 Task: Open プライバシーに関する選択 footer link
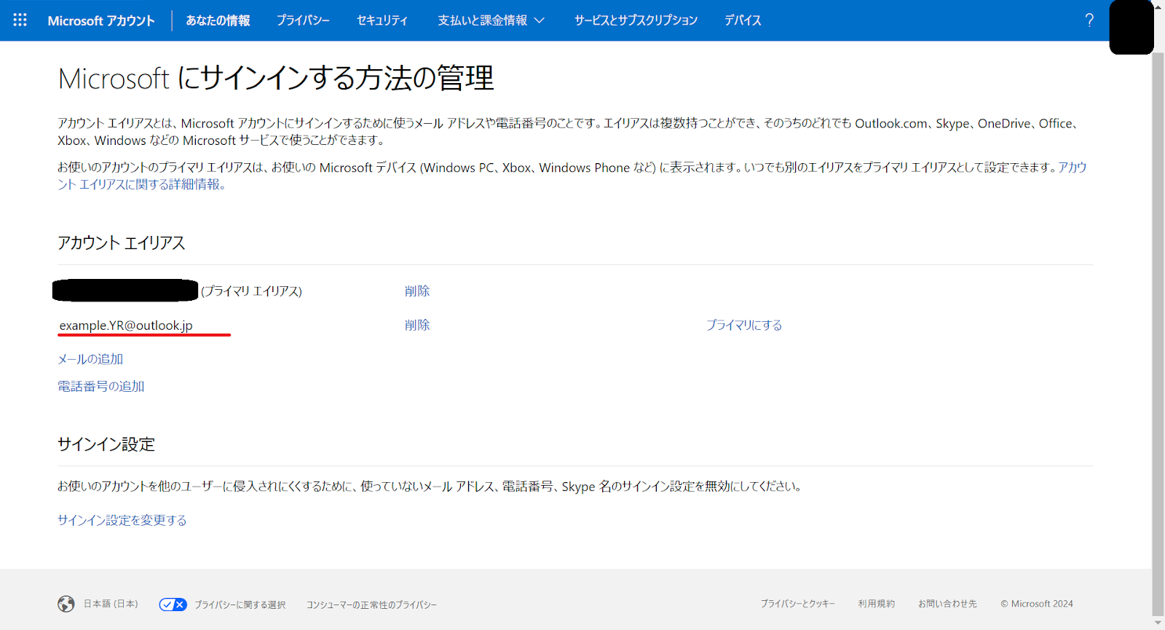click(240, 605)
